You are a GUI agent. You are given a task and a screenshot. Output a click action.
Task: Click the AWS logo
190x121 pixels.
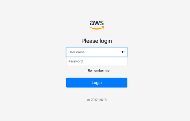click(97, 25)
